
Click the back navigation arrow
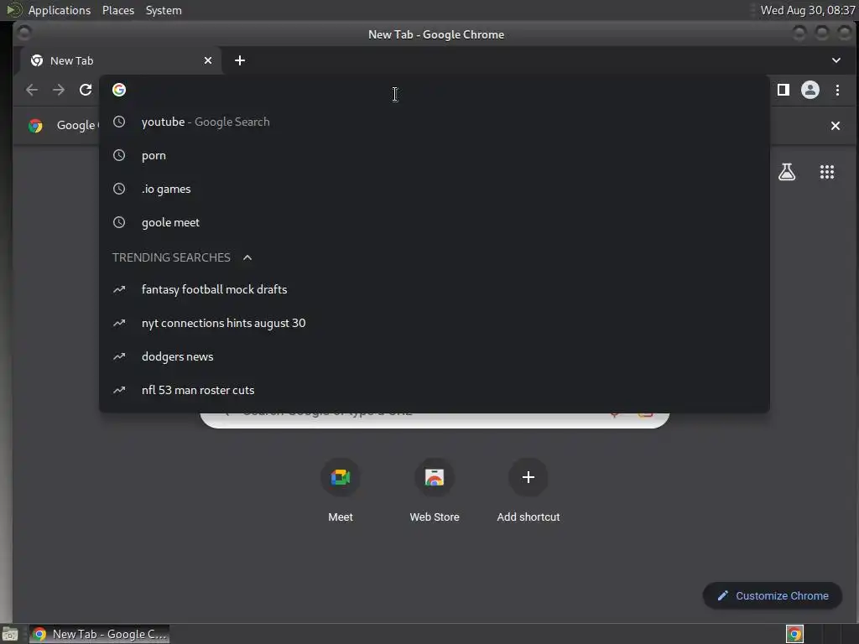pos(32,90)
